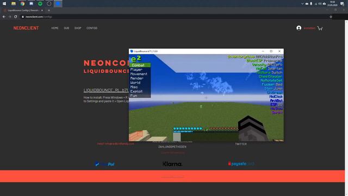Click the cyan hearts health bar
The width and height of the screenshot is (348, 196).
(188, 128)
